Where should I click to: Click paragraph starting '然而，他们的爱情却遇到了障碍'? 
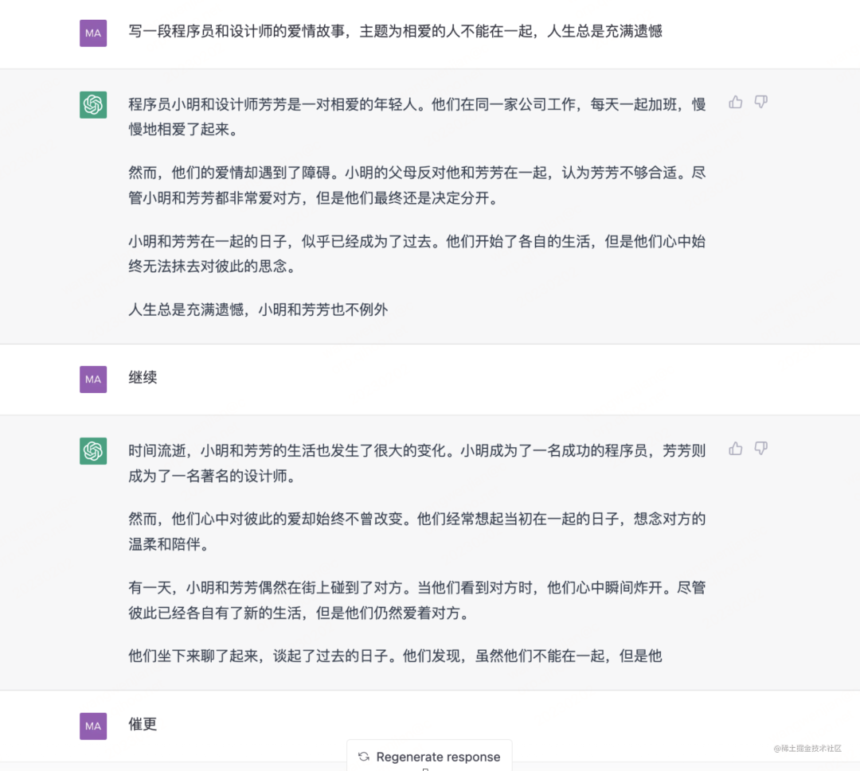[x=416, y=185]
